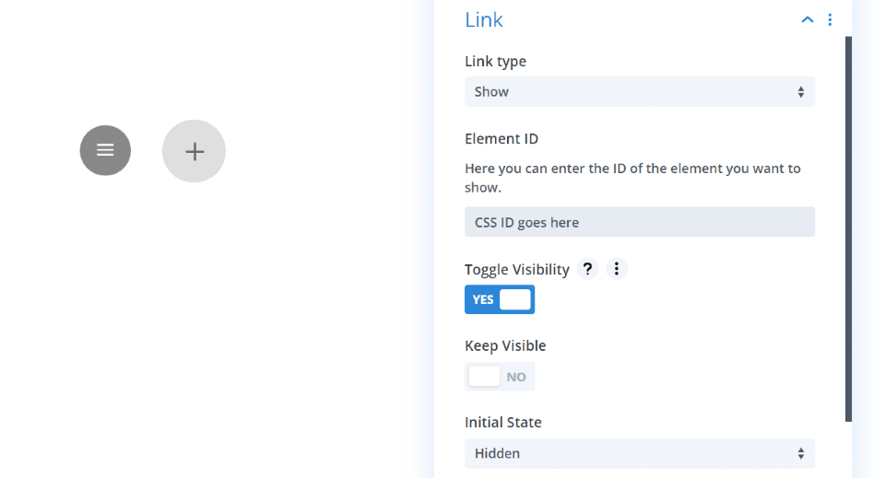Click the Initial State label

tap(503, 422)
